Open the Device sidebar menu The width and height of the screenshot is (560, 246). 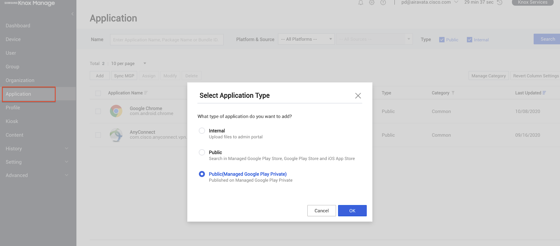click(x=13, y=39)
